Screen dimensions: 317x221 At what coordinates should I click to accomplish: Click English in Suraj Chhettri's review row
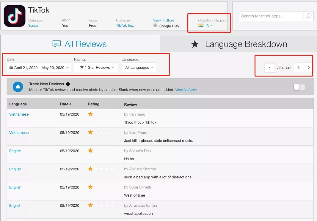tap(15, 187)
